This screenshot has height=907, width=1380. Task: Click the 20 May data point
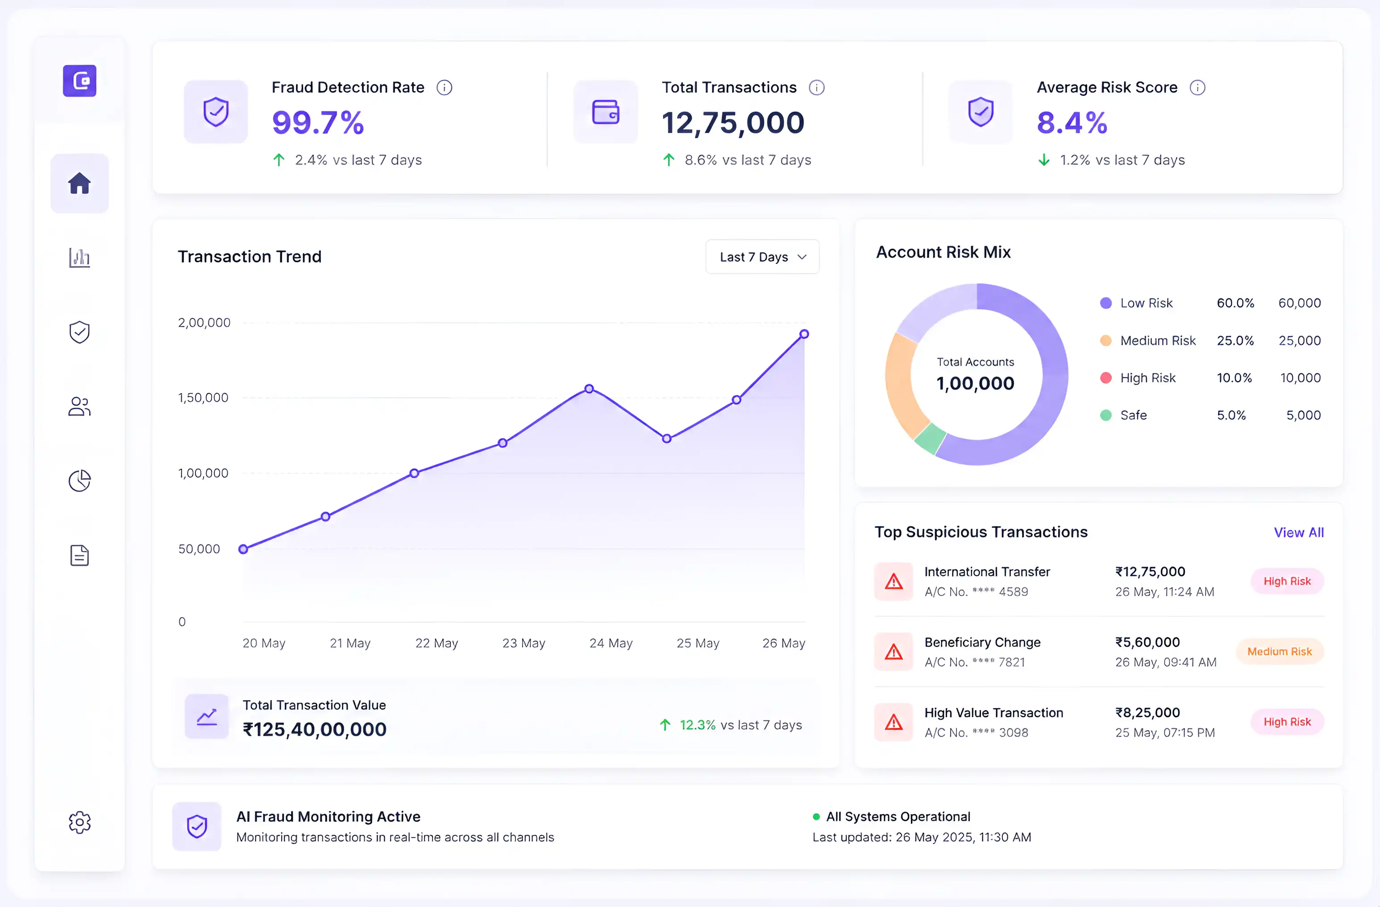point(244,549)
